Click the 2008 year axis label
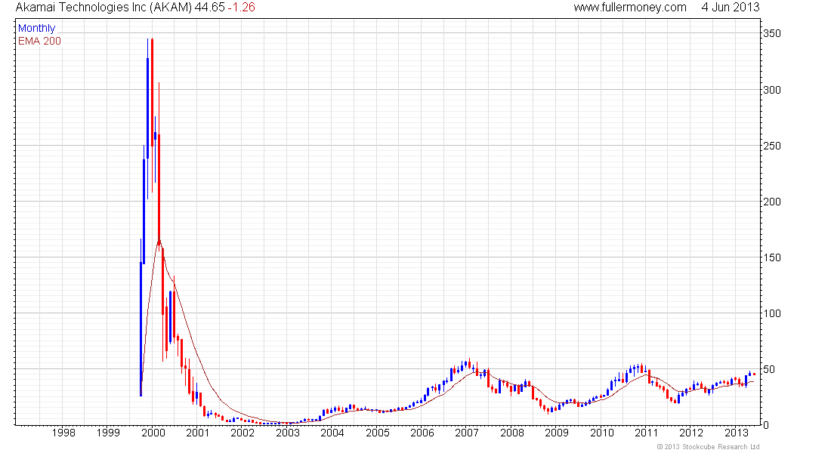Viewport: 831px width, 453px height. [x=512, y=433]
